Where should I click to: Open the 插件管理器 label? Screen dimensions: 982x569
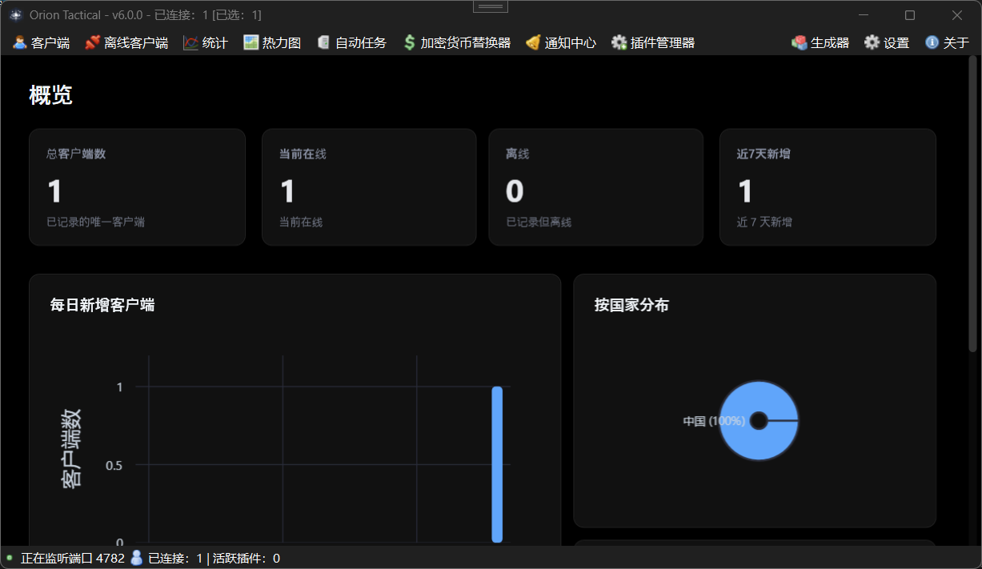coord(663,43)
